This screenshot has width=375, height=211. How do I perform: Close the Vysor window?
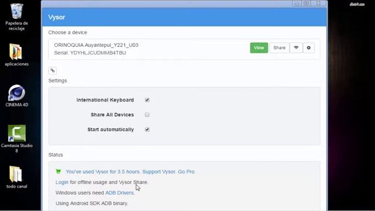tap(318, 4)
